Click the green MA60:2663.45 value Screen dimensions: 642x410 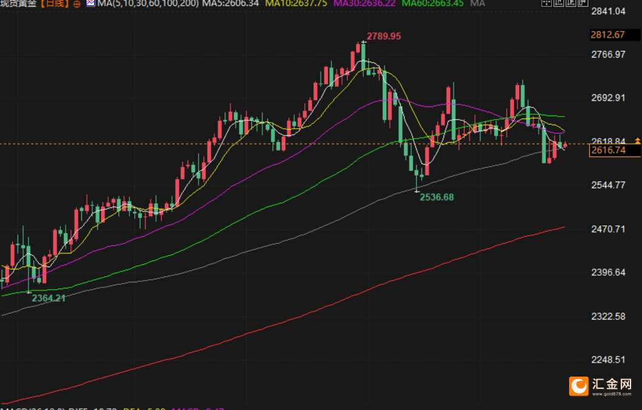433,4
